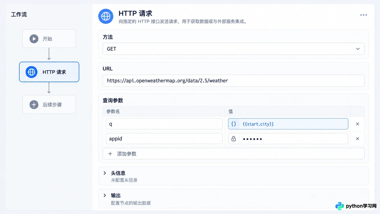
Task: Click the curly braces variable icon in q value
Action: pyautogui.click(x=234, y=124)
